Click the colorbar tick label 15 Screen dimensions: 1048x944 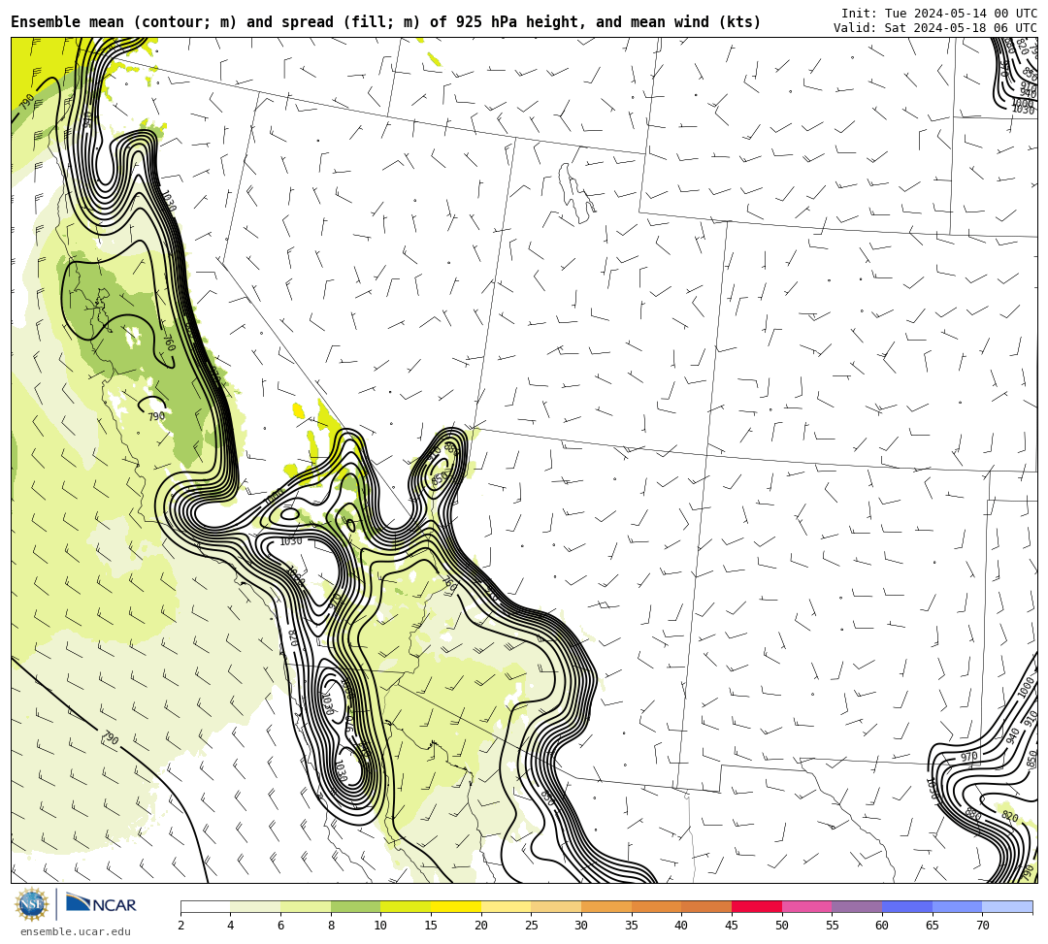click(431, 926)
